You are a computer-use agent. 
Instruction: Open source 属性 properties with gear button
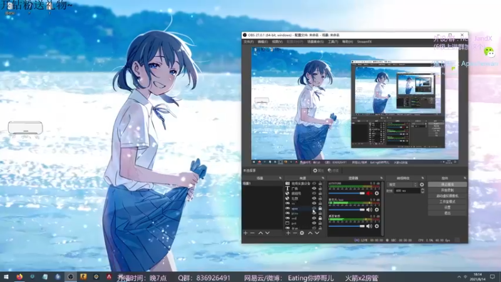tap(318, 170)
